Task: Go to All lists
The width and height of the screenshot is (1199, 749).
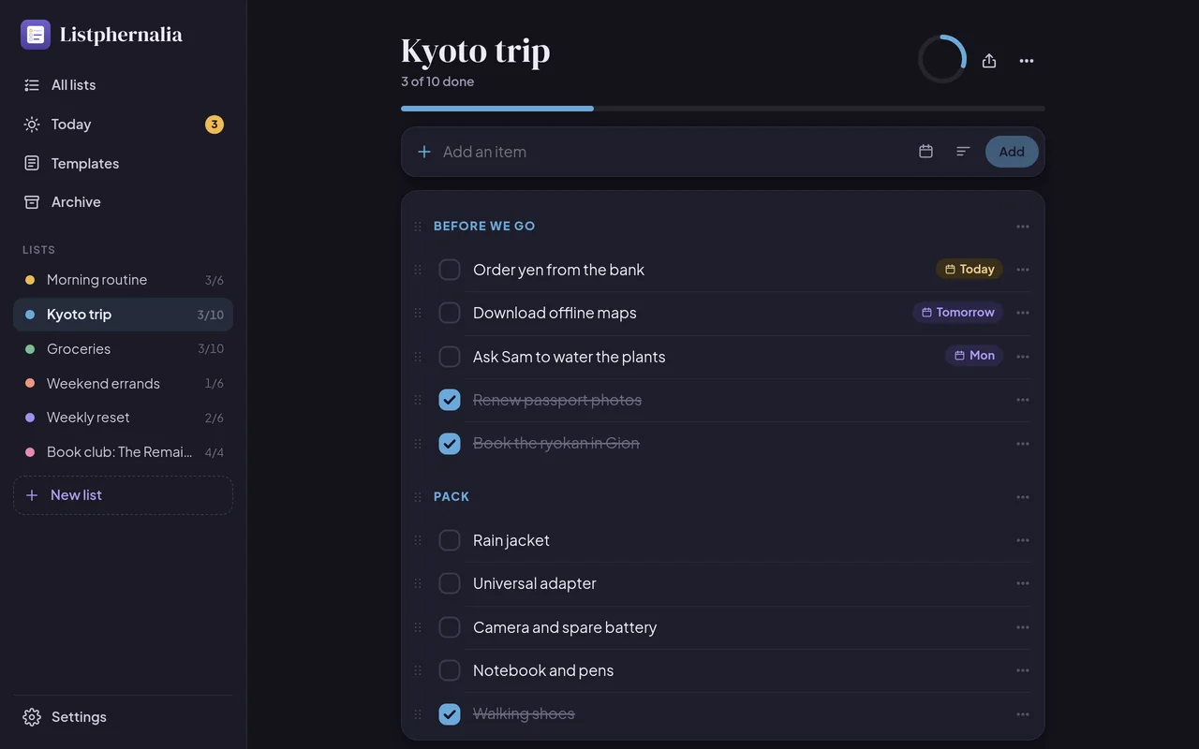Action: point(123,85)
